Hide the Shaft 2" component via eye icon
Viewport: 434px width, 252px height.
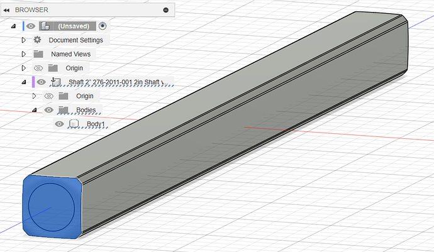[x=42, y=82]
